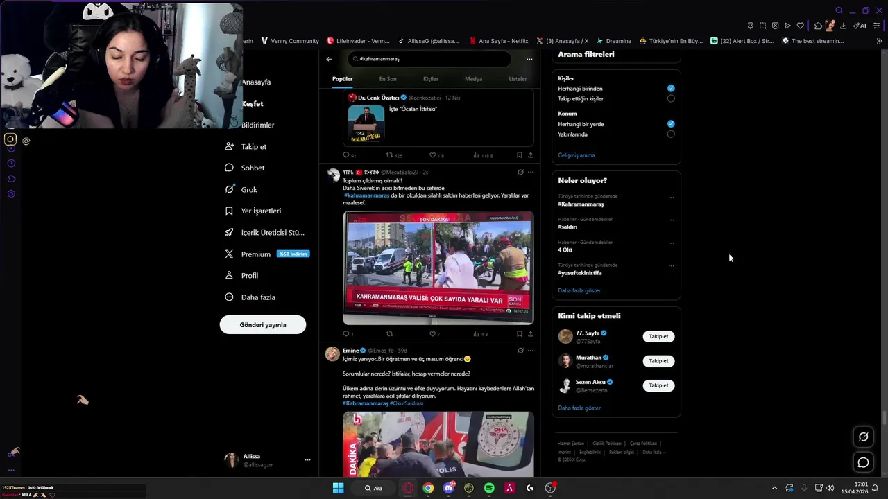
Task: Open the Venny Community bookmark
Action: (x=289, y=41)
